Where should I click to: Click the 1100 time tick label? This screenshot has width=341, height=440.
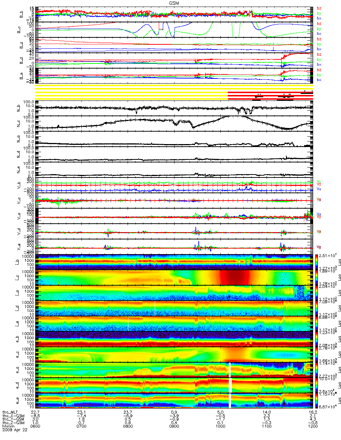tap(267, 427)
